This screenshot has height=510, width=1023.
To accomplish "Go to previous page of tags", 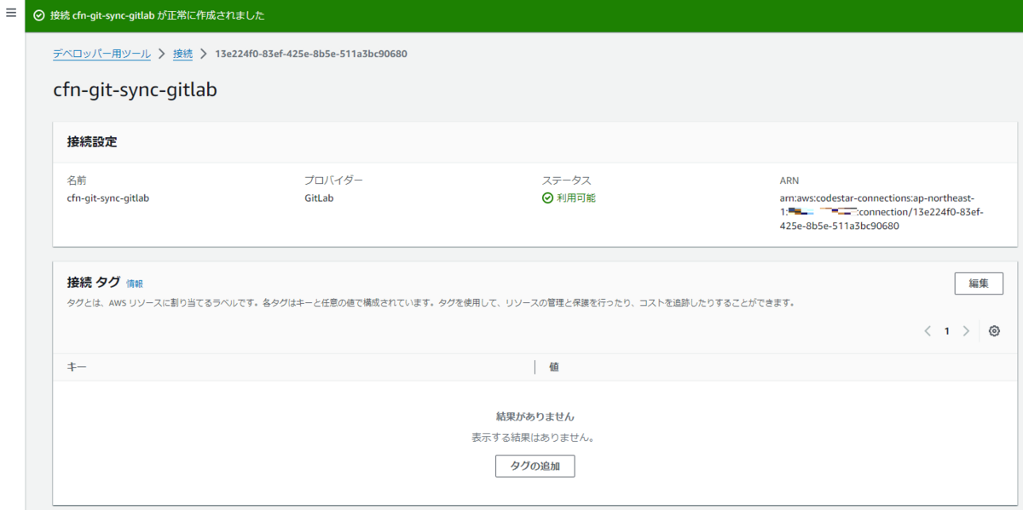I will click(x=928, y=331).
